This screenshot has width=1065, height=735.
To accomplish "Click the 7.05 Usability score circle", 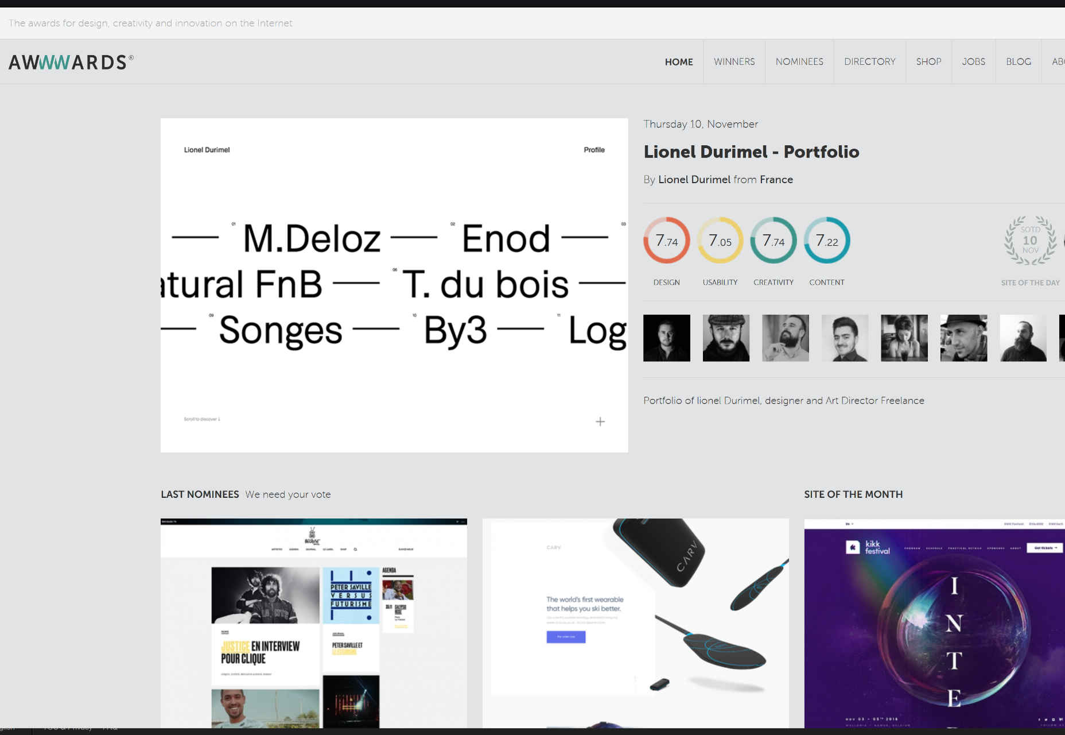I will coord(720,240).
